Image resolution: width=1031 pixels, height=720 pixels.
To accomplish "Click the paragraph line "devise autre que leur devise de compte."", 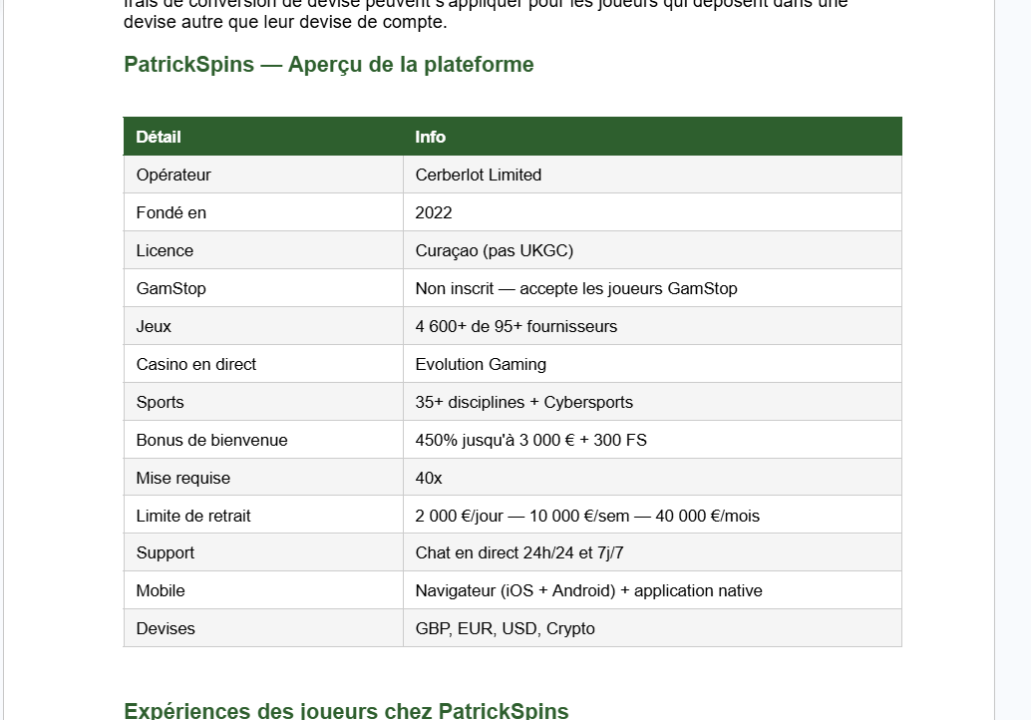I will [x=285, y=22].
